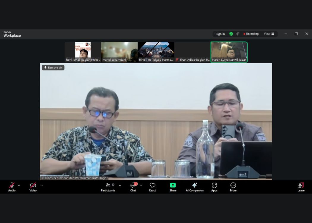
Task: Open the Apps panel
Action: click(214, 187)
